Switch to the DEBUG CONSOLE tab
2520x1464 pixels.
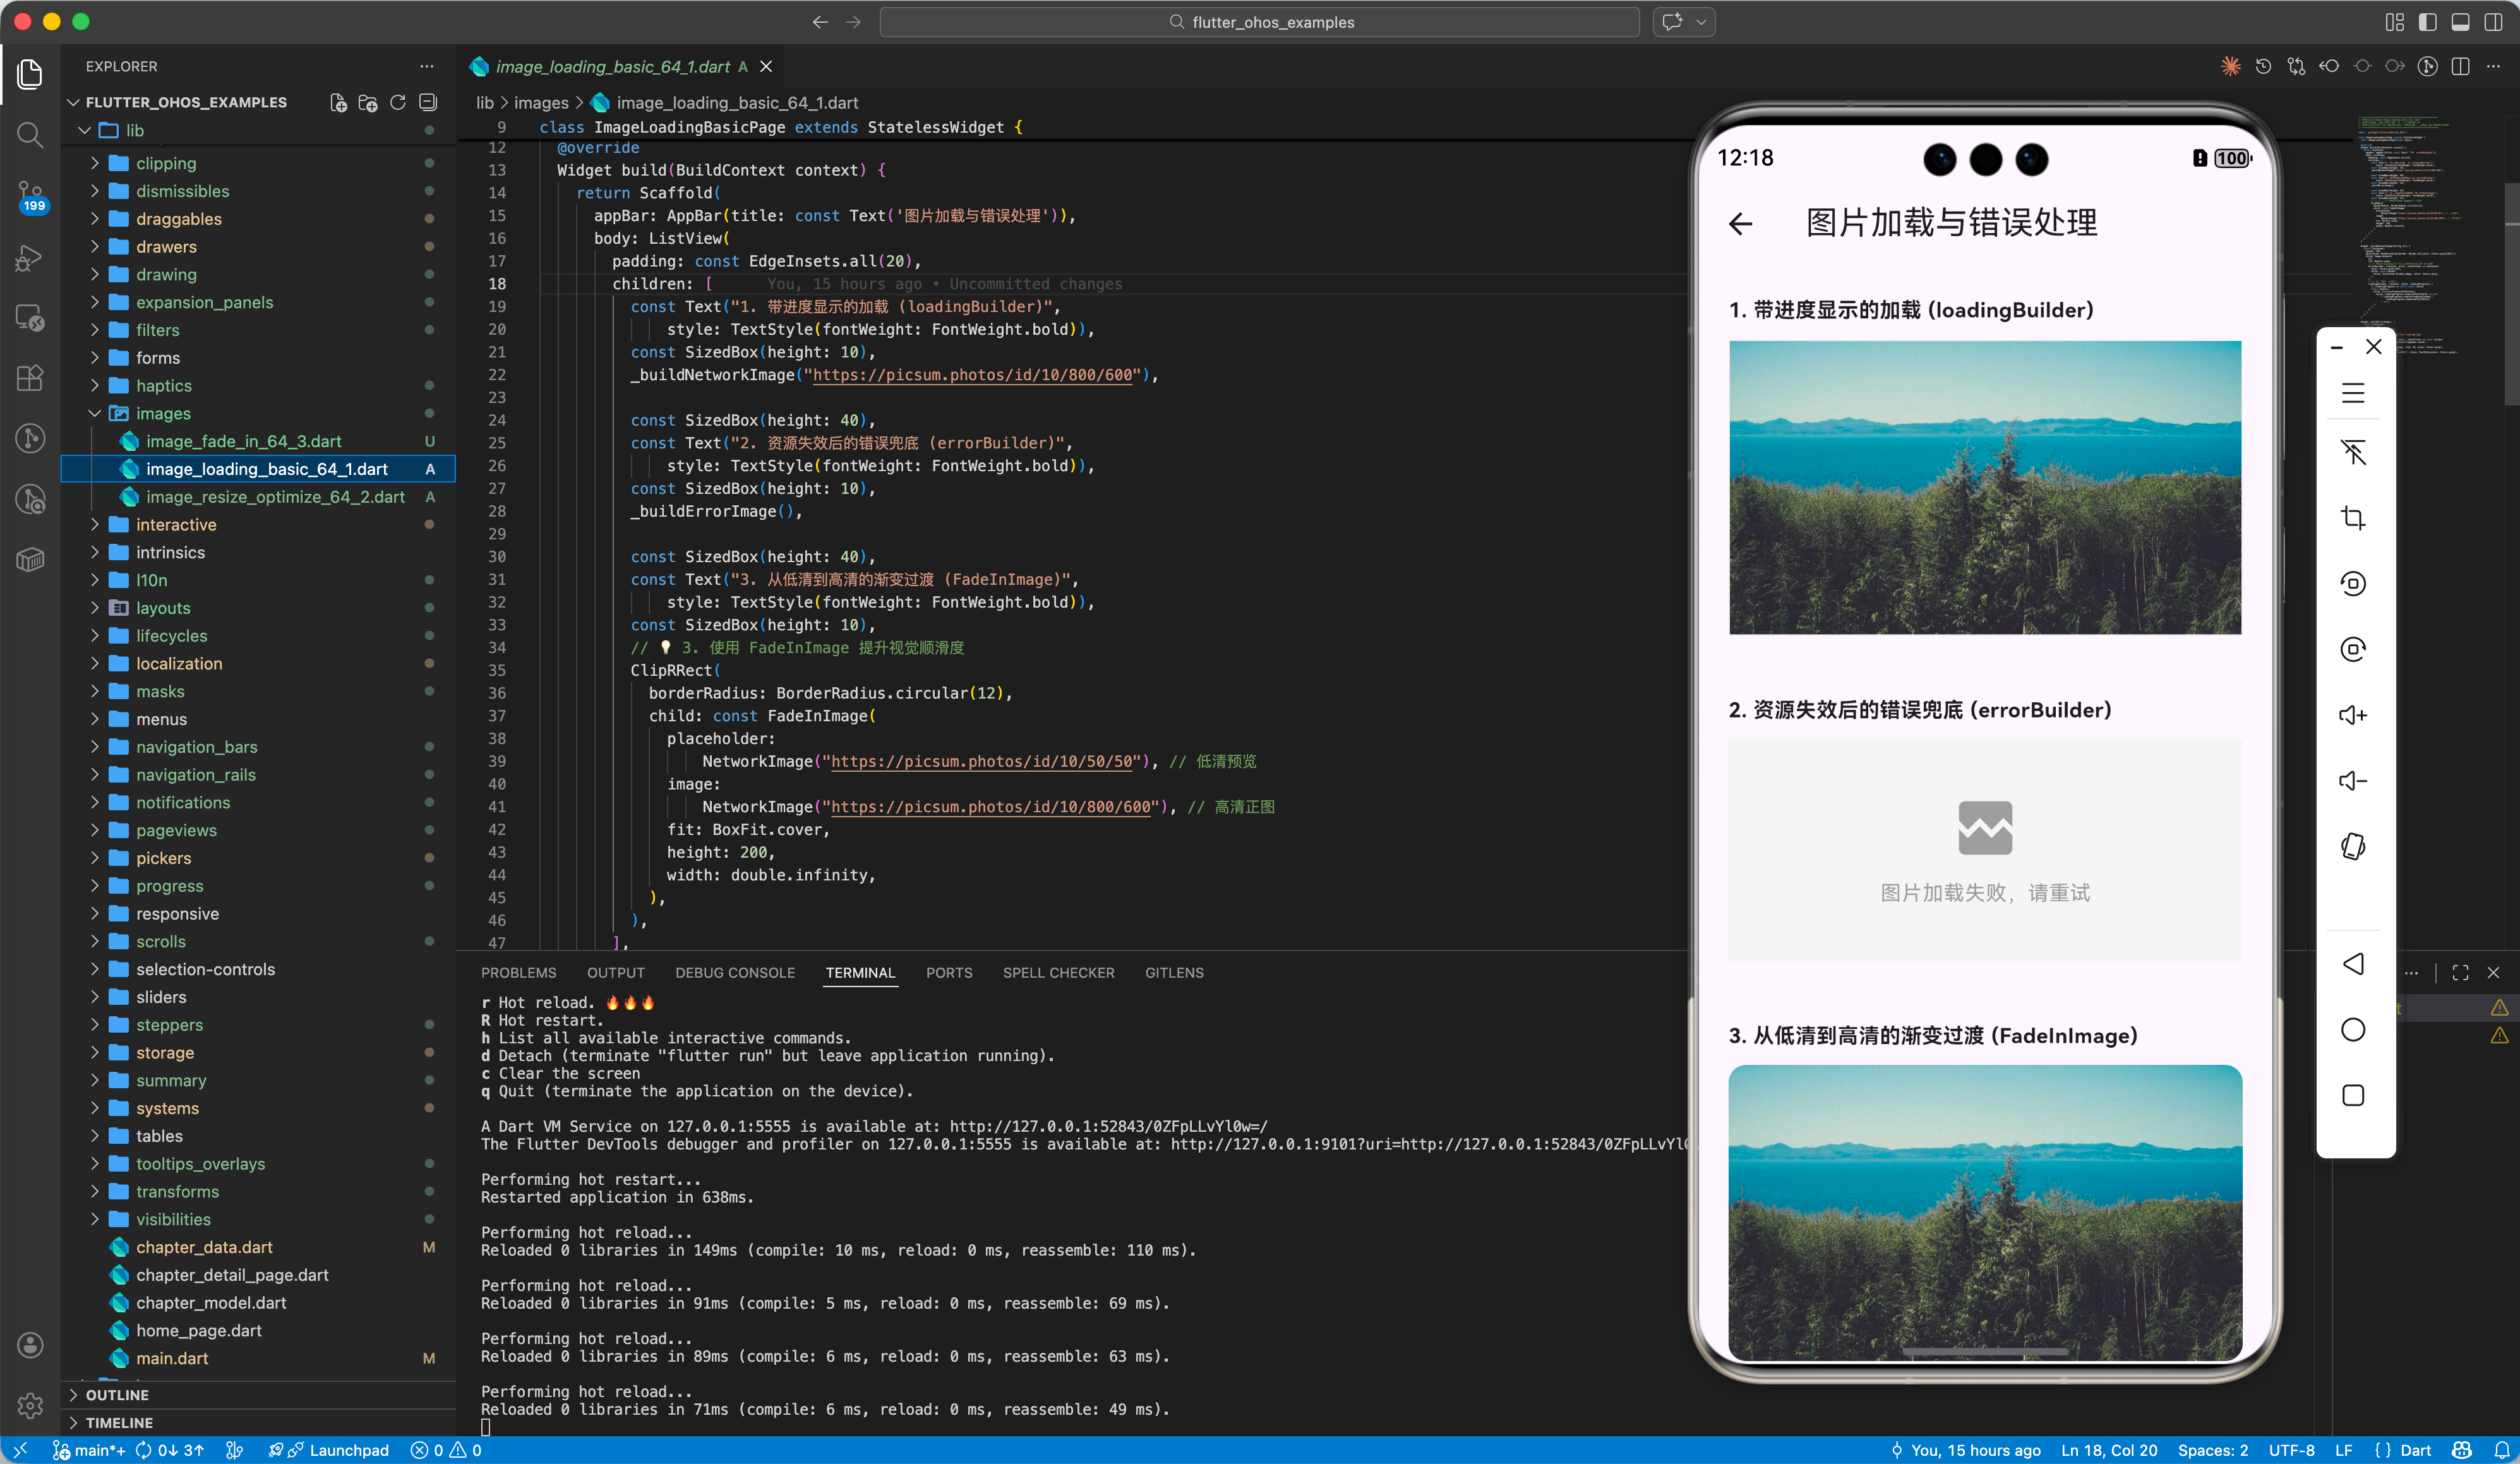[734, 972]
